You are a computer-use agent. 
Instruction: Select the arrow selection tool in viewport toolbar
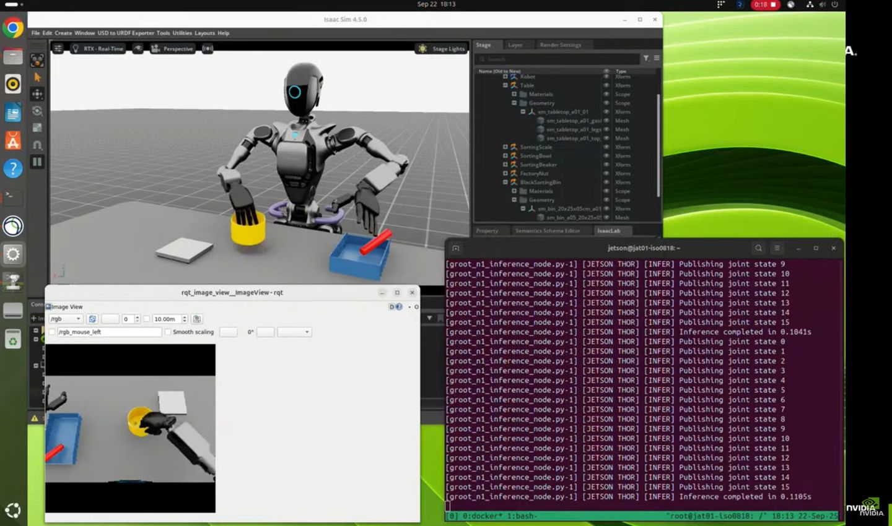(37, 77)
